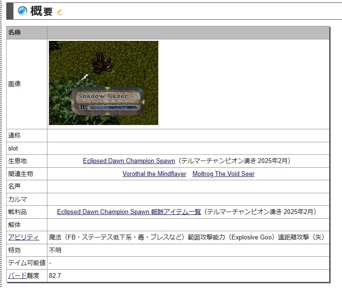Click the blue orb icon before 概要

point(22,11)
